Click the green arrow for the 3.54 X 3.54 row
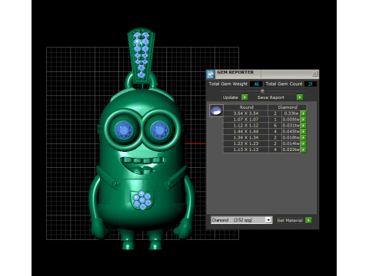The image size is (369, 276). click(x=303, y=113)
